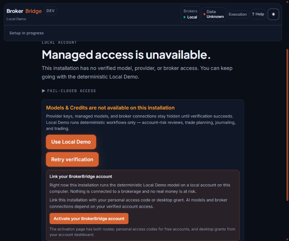
Task: Click the Link your BrokerBridge account heading
Action: [81, 177]
